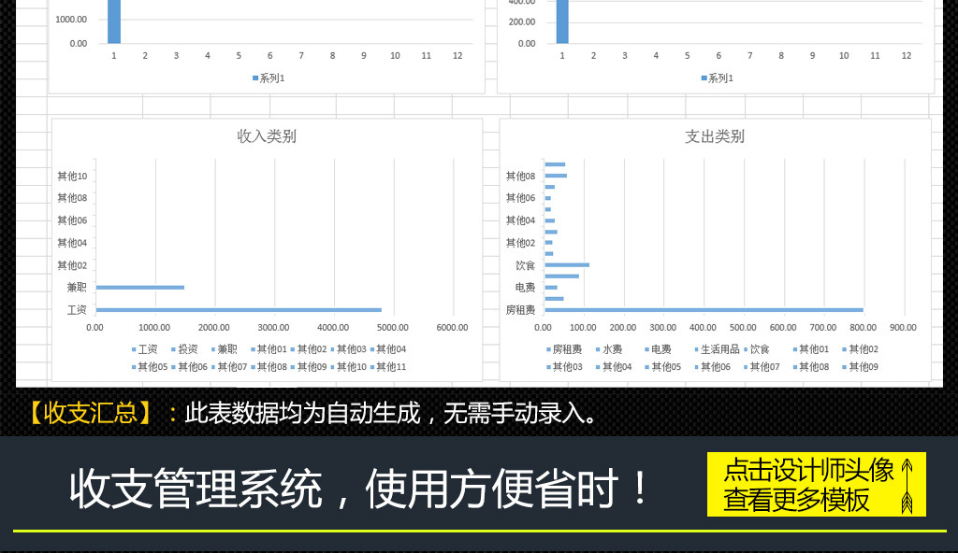Select the 收入类别 chart title
Image resolution: width=958 pixels, height=553 pixels.
(x=267, y=136)
